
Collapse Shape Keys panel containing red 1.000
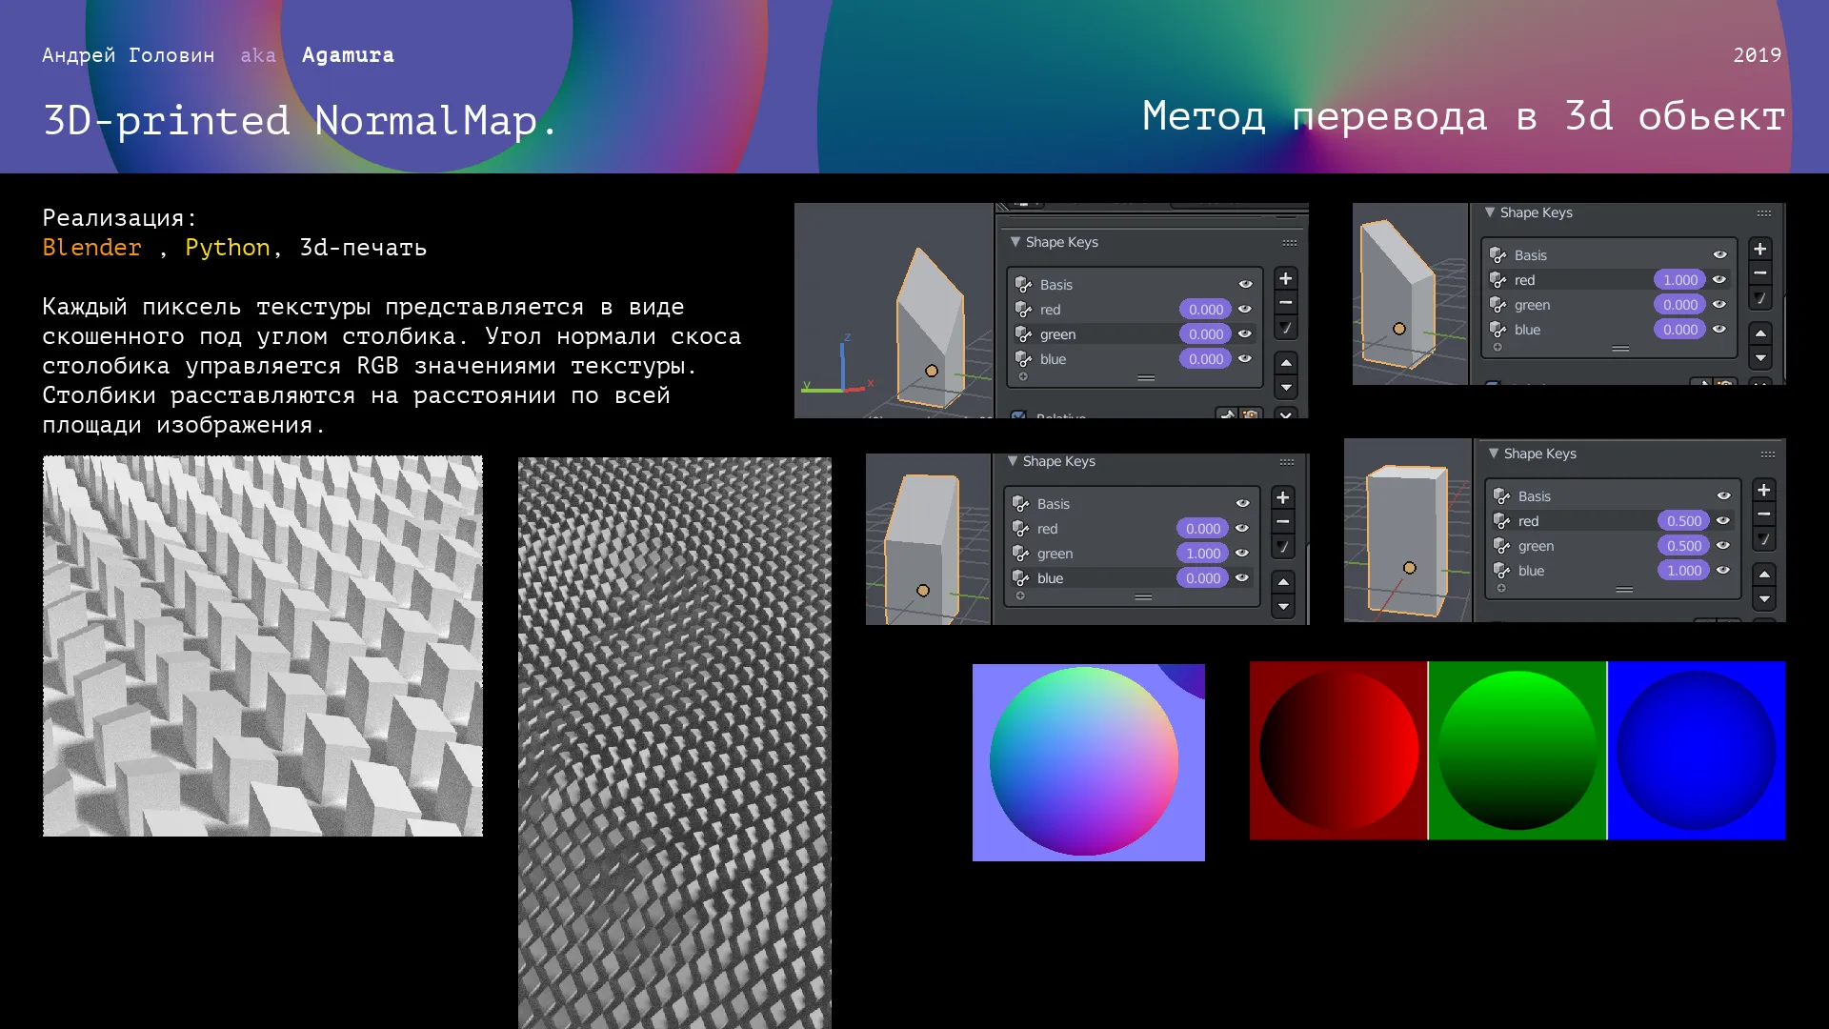[x=1490, y=212]
